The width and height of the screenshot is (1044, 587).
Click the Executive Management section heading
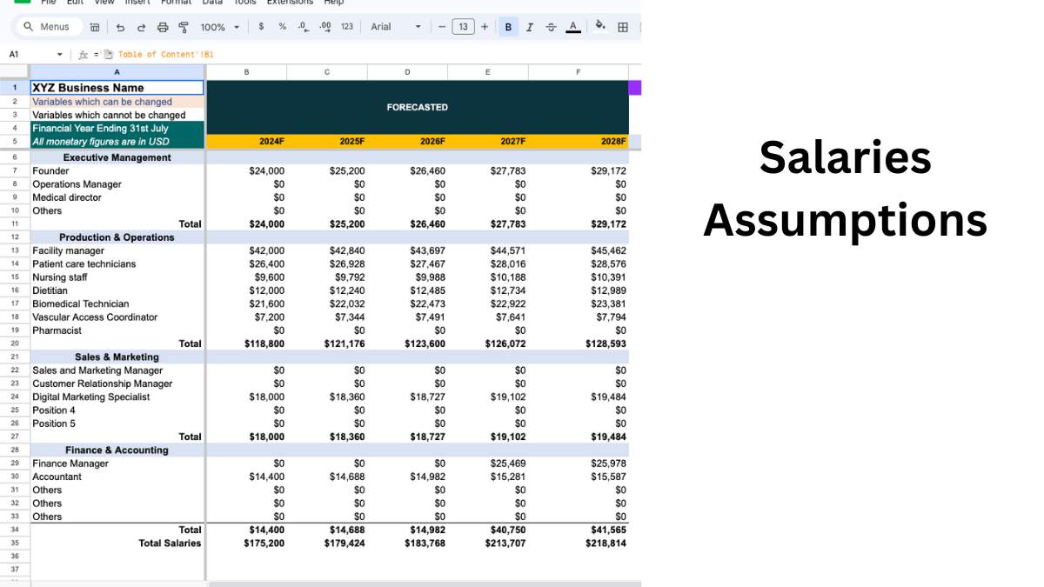[117, 157]
